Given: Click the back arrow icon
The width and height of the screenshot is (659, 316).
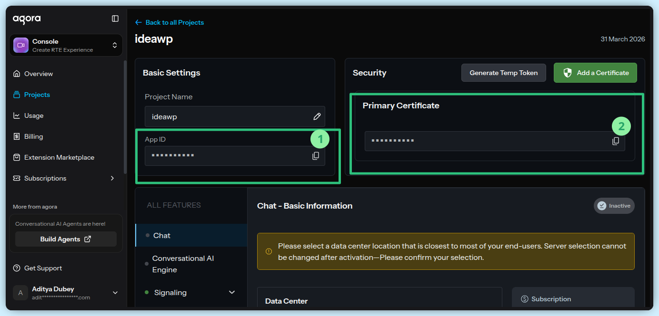Looking at the screenshot, I should [139, 22].
